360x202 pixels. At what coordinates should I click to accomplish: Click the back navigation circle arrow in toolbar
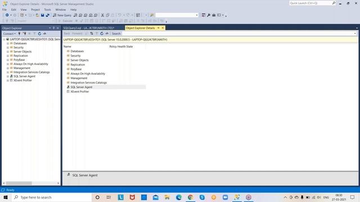(7, 15)
